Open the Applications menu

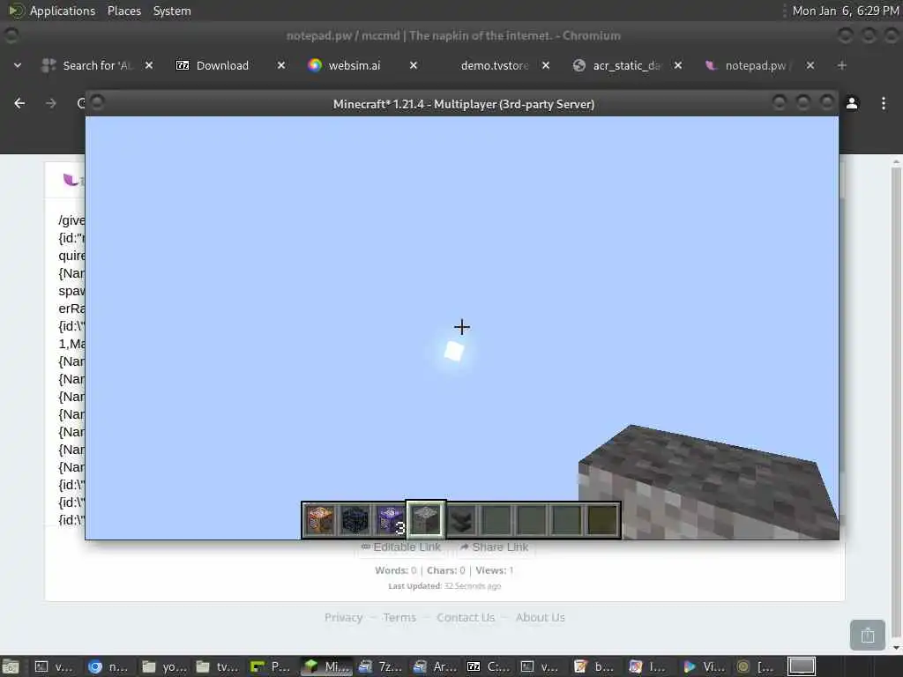(x=63, y=11)
